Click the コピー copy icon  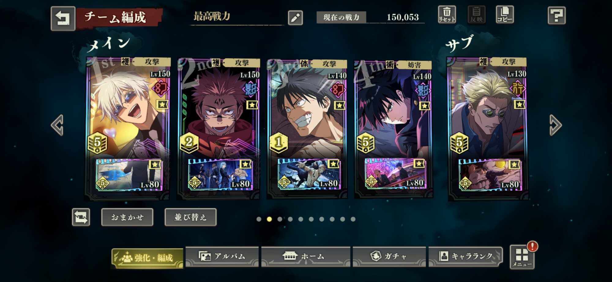[505, 14]
